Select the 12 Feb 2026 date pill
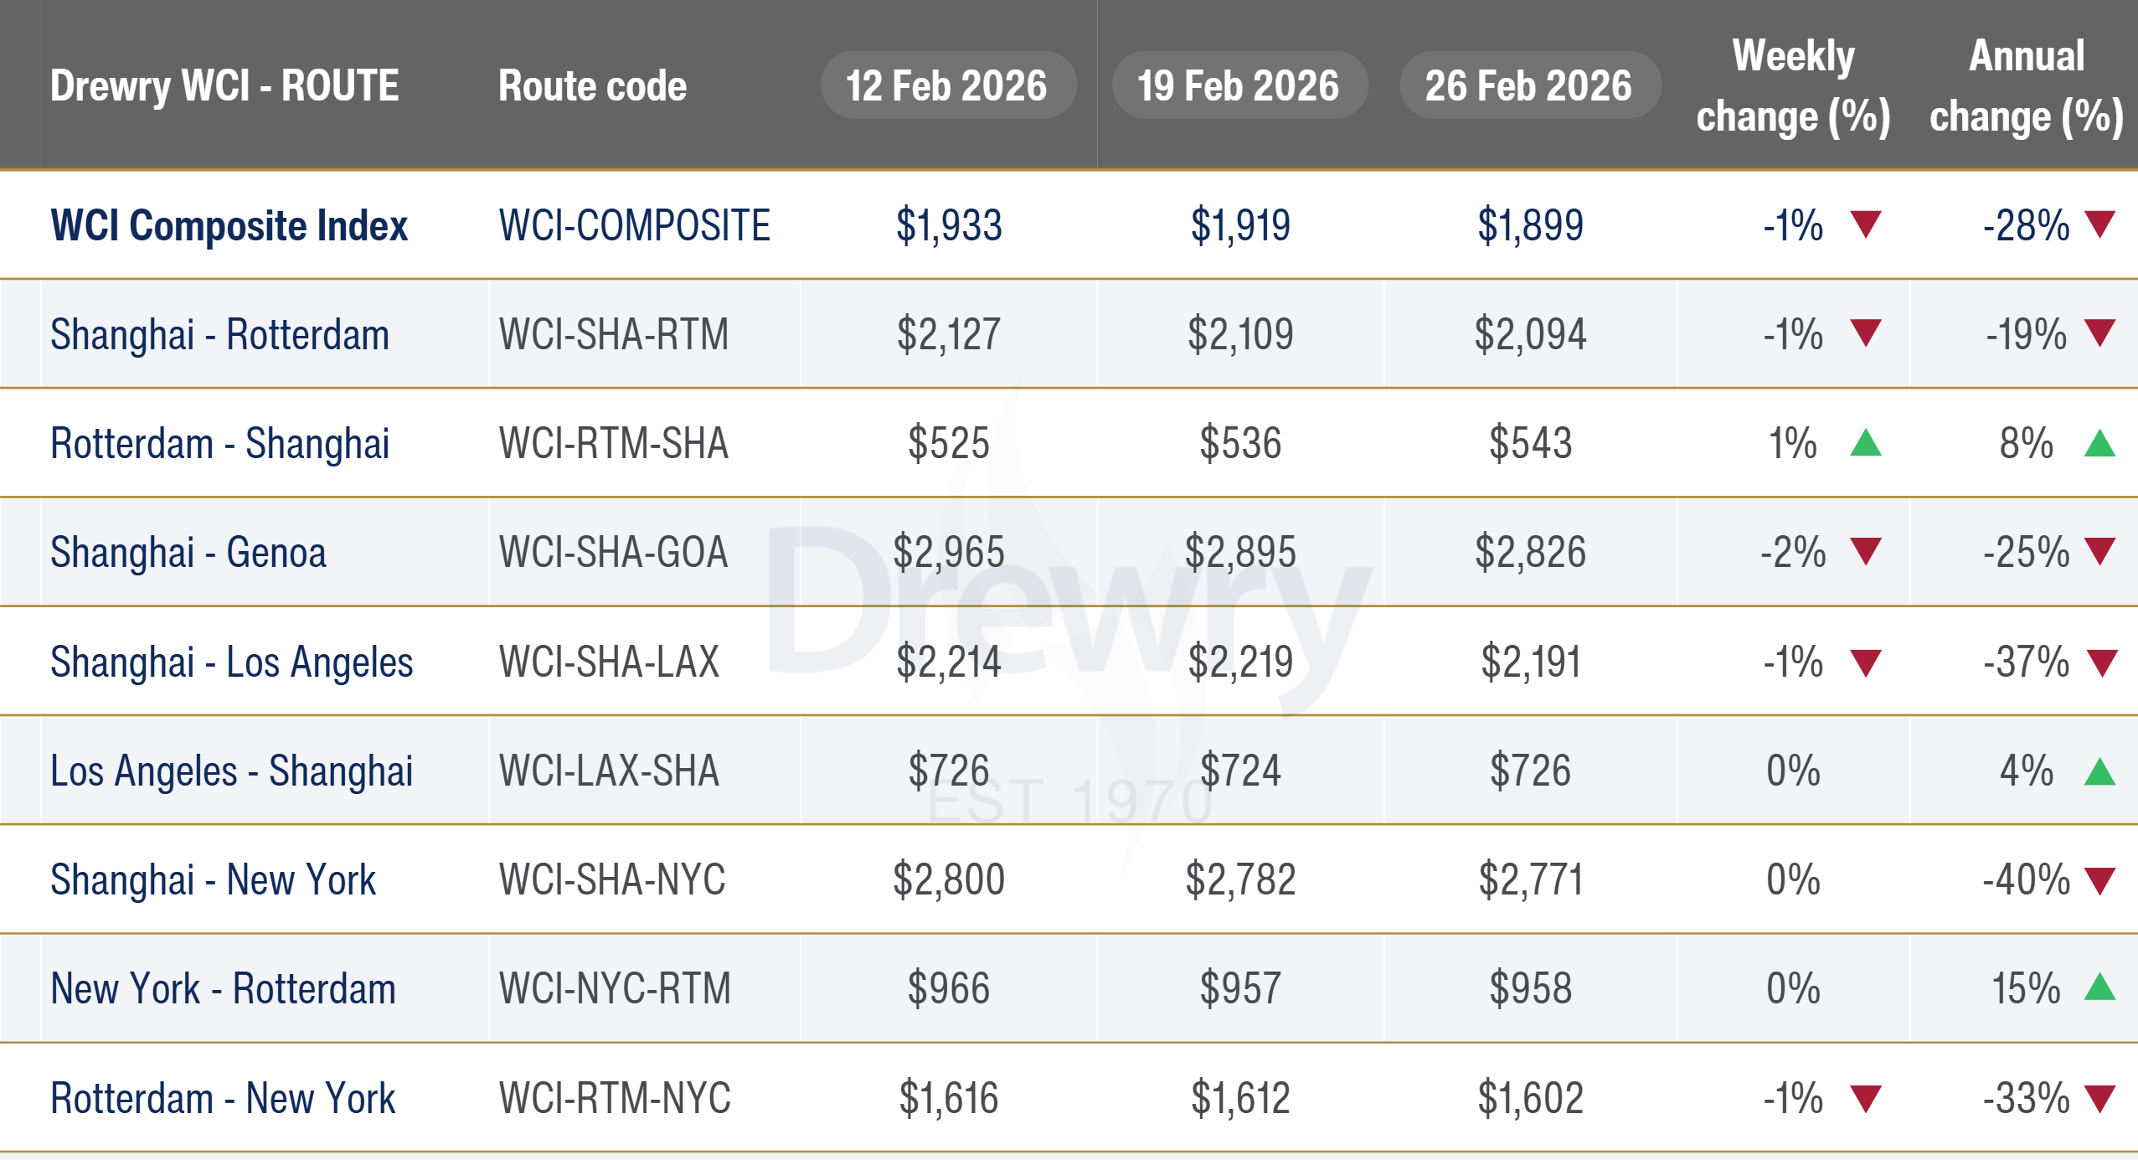The image size is (2138, 1160). click(947, 85)
